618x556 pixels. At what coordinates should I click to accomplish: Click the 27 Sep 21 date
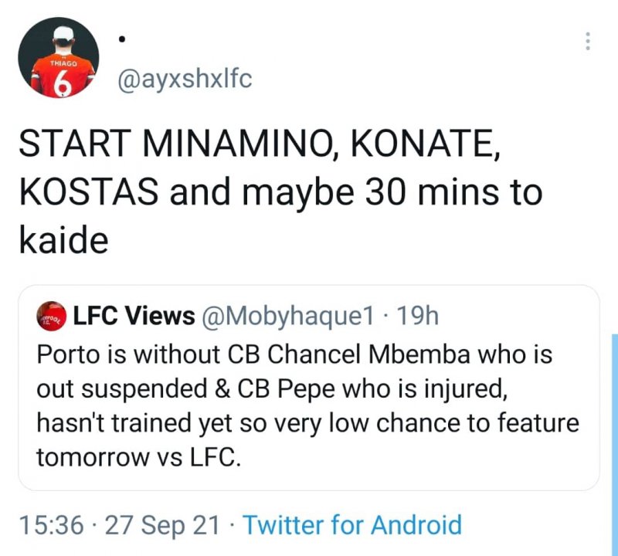click(x=162, y=525)
